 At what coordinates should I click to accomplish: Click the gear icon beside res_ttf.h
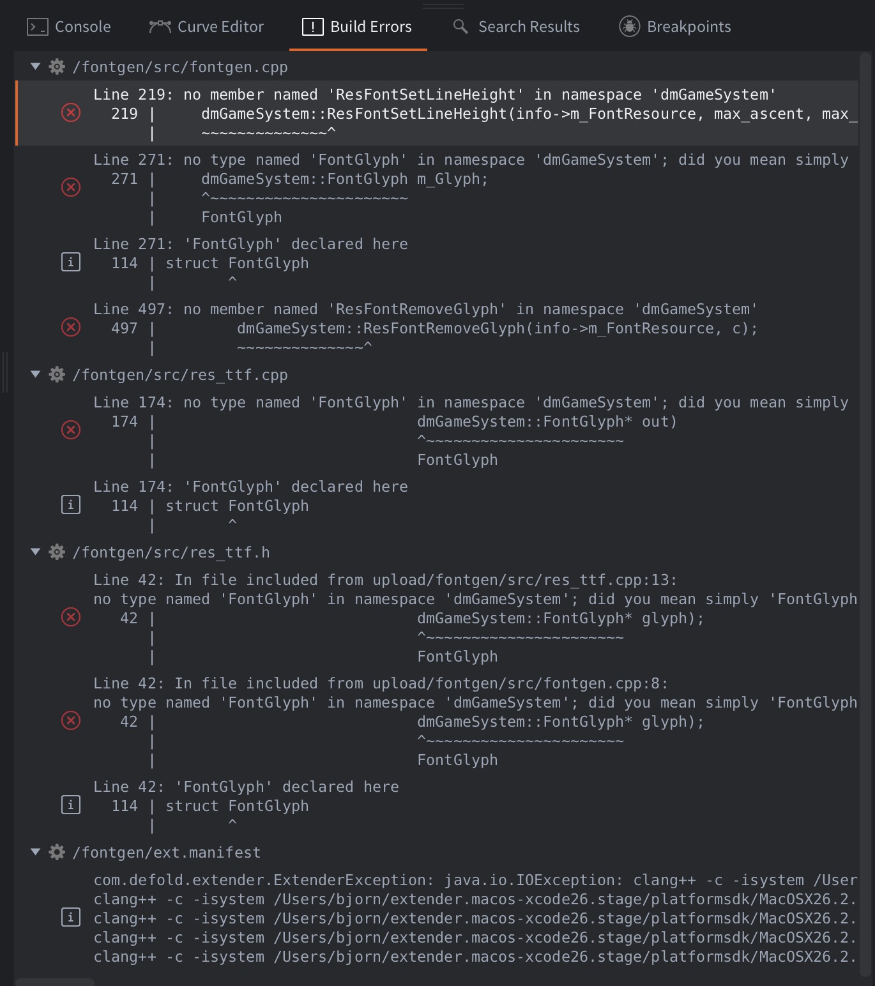(57, 552)
